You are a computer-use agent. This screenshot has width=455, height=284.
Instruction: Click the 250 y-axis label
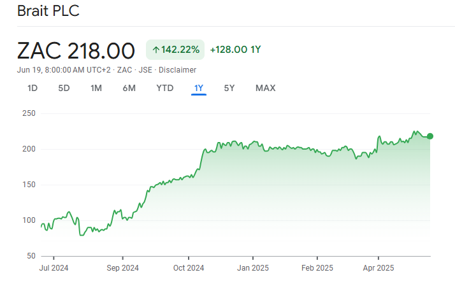pos(29,113)
